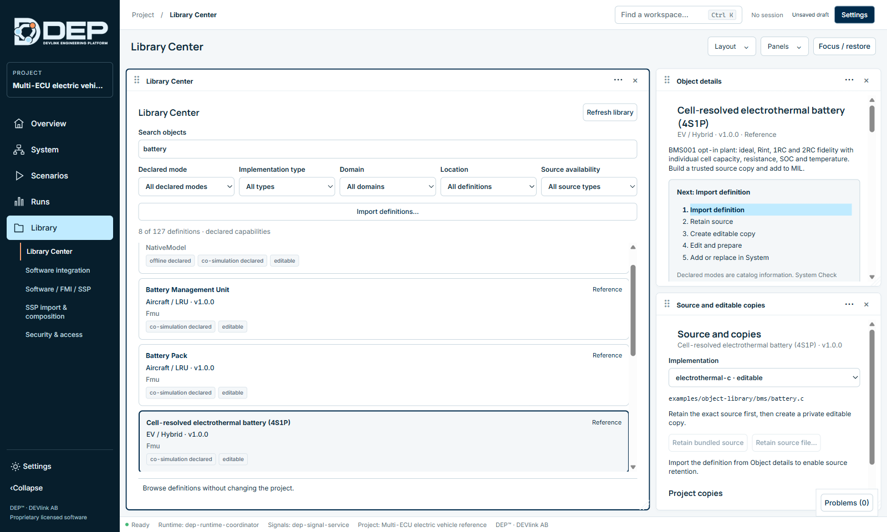Open the Declared mode dropdown
This screenshot has height=532, width=887.
186,187
